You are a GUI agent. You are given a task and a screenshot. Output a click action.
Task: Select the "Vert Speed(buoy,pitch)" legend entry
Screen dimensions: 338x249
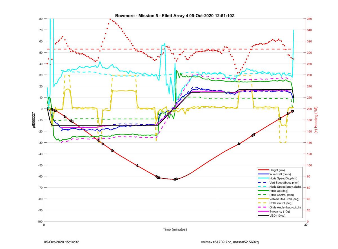(279, 183)
